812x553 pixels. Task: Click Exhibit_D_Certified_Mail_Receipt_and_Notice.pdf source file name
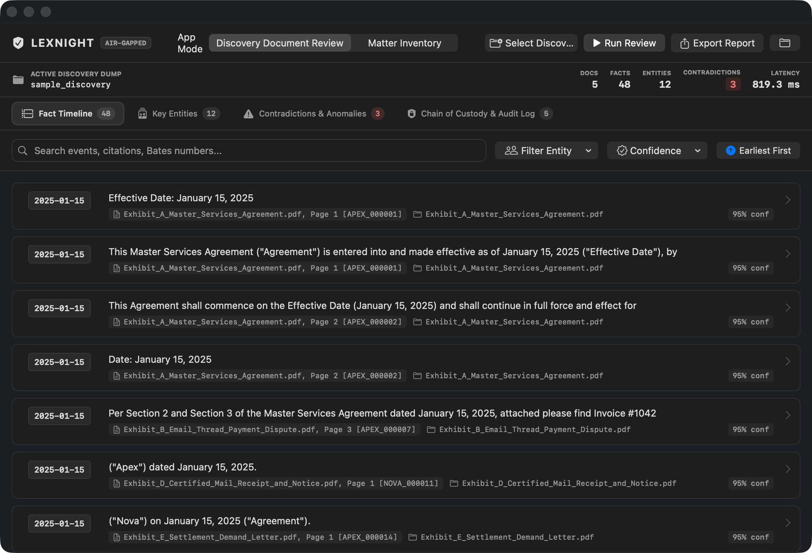click(569, 483)
